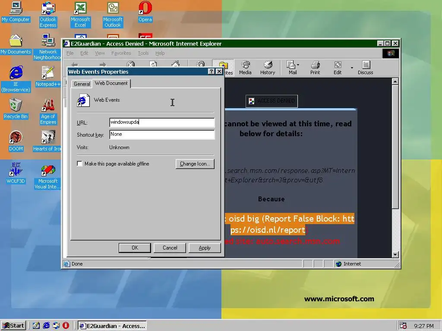Click Outlook Express quick launch icon
Screen dimensions: 442x331
click(56, 326)
